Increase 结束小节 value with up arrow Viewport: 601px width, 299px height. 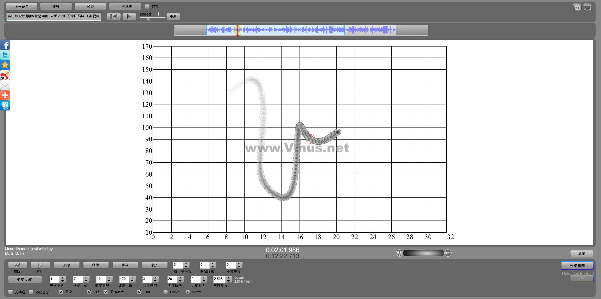[x=86, y=277]
